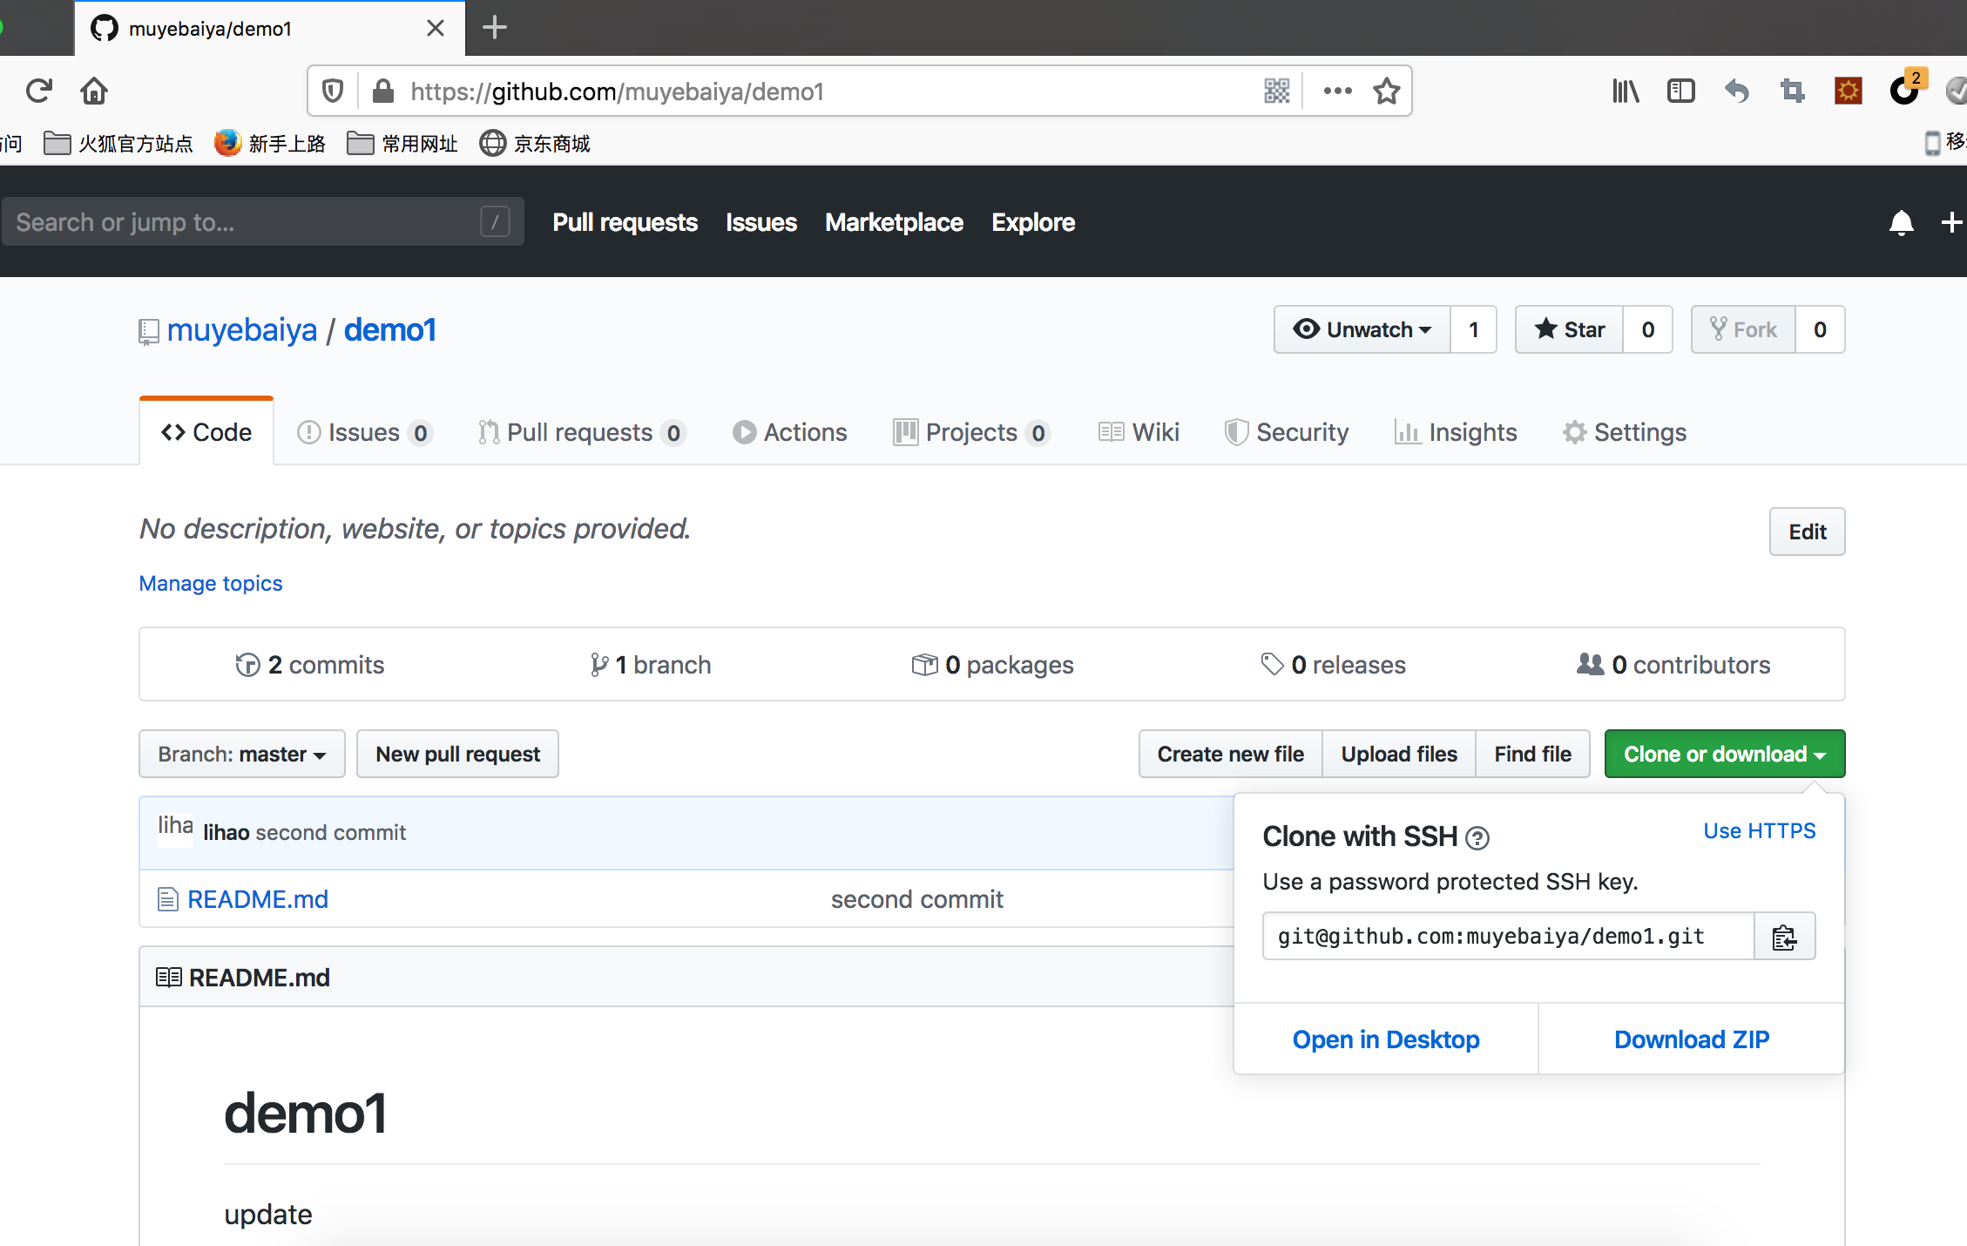The image size is (1967, 1246).
Task: Click the Manage topics link
Action: coord(211,583)
